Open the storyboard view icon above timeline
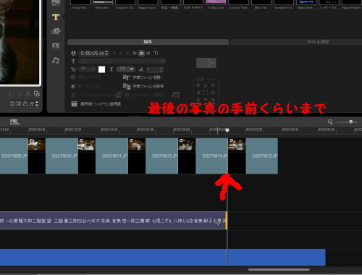The image size is (362, 275). pos(14,122)
